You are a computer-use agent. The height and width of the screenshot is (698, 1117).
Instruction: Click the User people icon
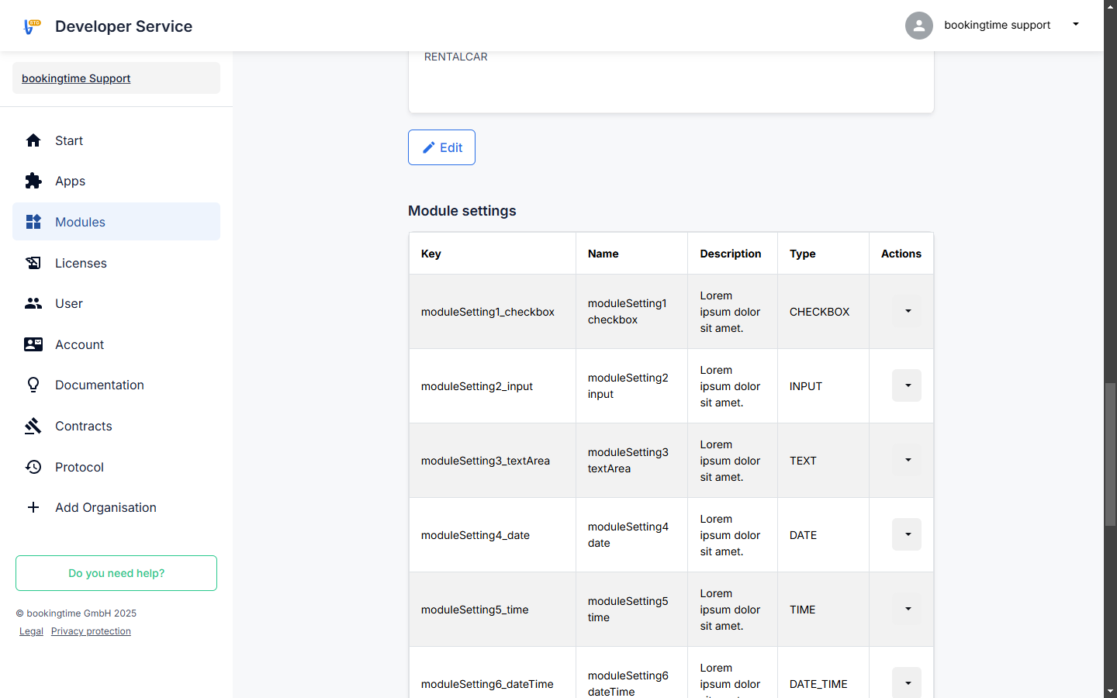tap(33, 303)
